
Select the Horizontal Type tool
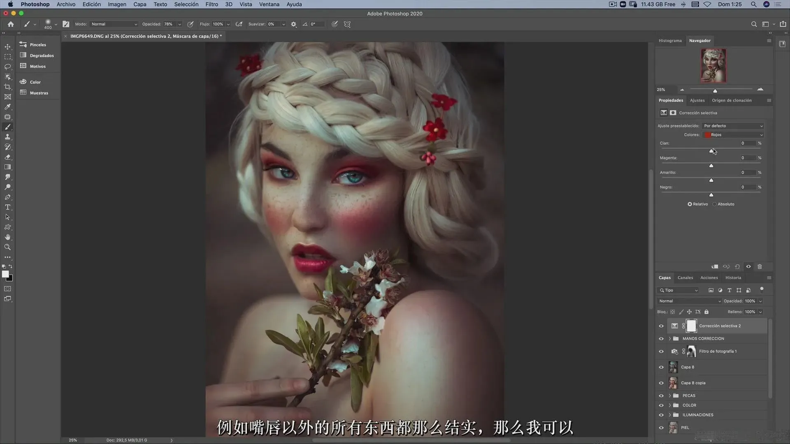click(7, 207)
